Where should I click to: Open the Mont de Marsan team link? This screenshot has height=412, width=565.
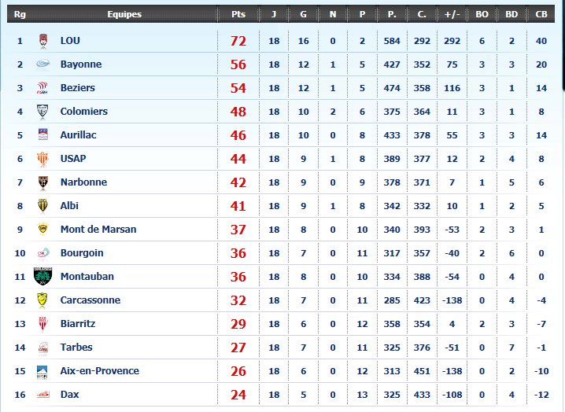coord(98,230)
